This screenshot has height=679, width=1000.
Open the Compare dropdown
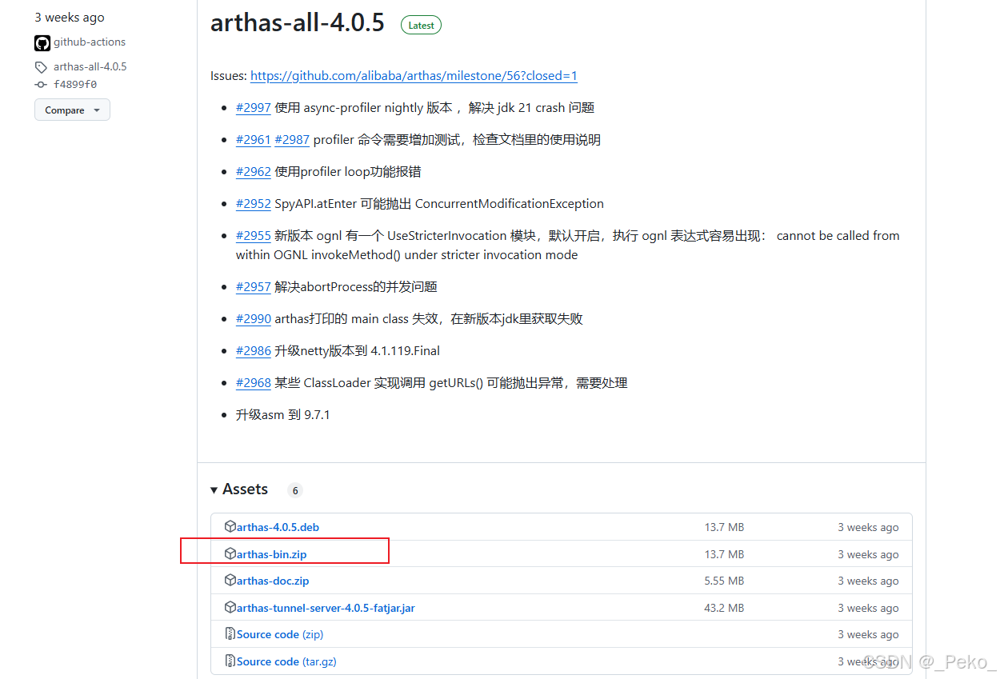pyautogui.click(x=72, y=110)
